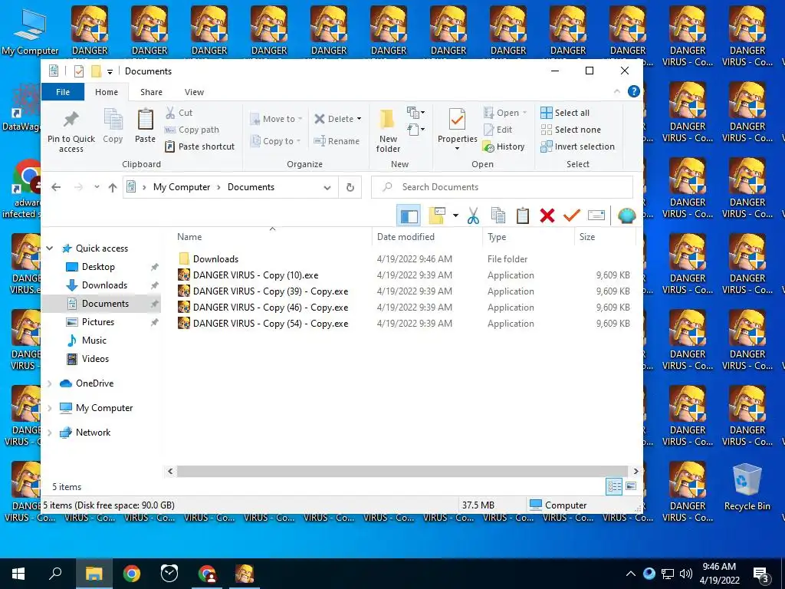Open recent locations dropdown near Back arrow
785x589 pixels.
pos(97,187)
